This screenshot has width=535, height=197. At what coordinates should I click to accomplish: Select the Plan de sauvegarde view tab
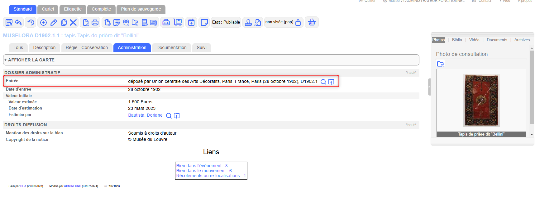(141, 9)
